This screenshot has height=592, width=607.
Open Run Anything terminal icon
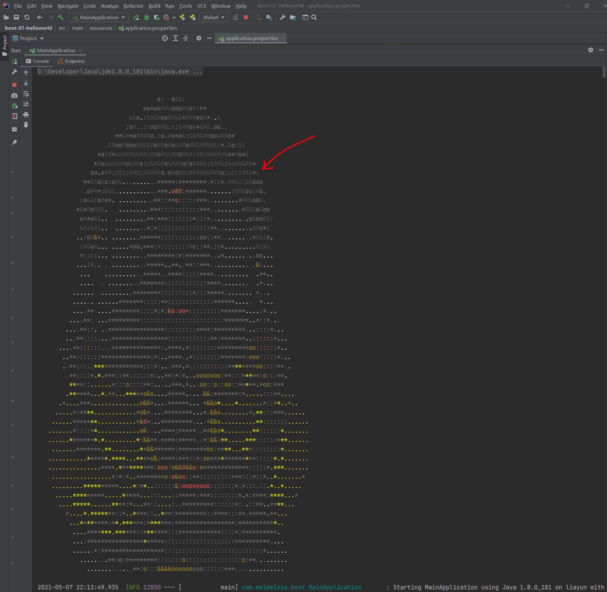click(305, 17)
